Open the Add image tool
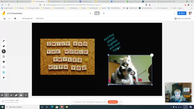 (x=4, y=62)
